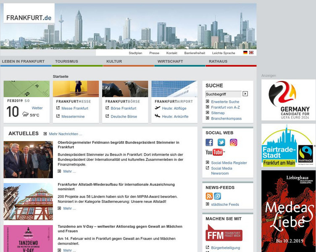
Task: Open Heute: Abflüge link
Action: 174,108
